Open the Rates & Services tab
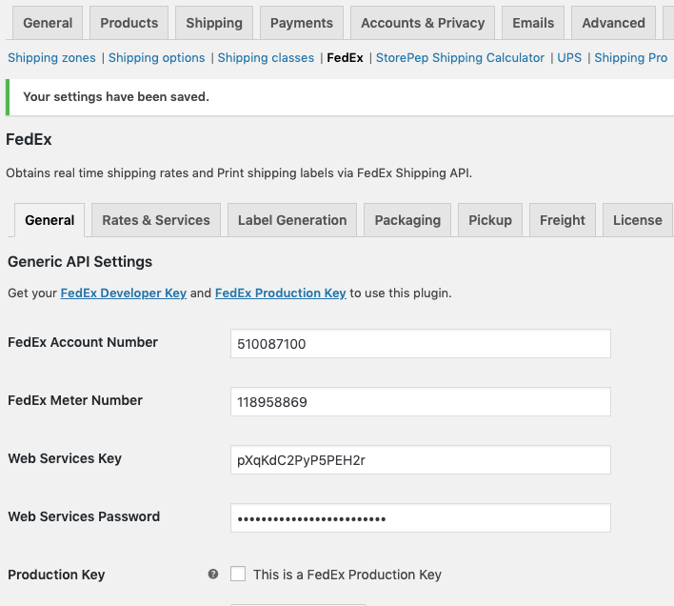 point(156,220)
